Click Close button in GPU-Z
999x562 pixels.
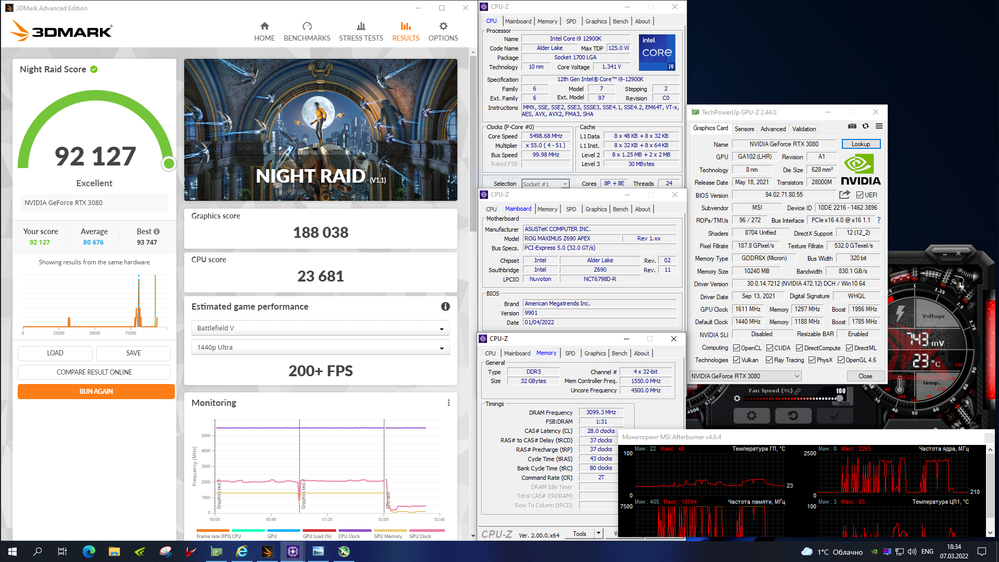point(865,376)
